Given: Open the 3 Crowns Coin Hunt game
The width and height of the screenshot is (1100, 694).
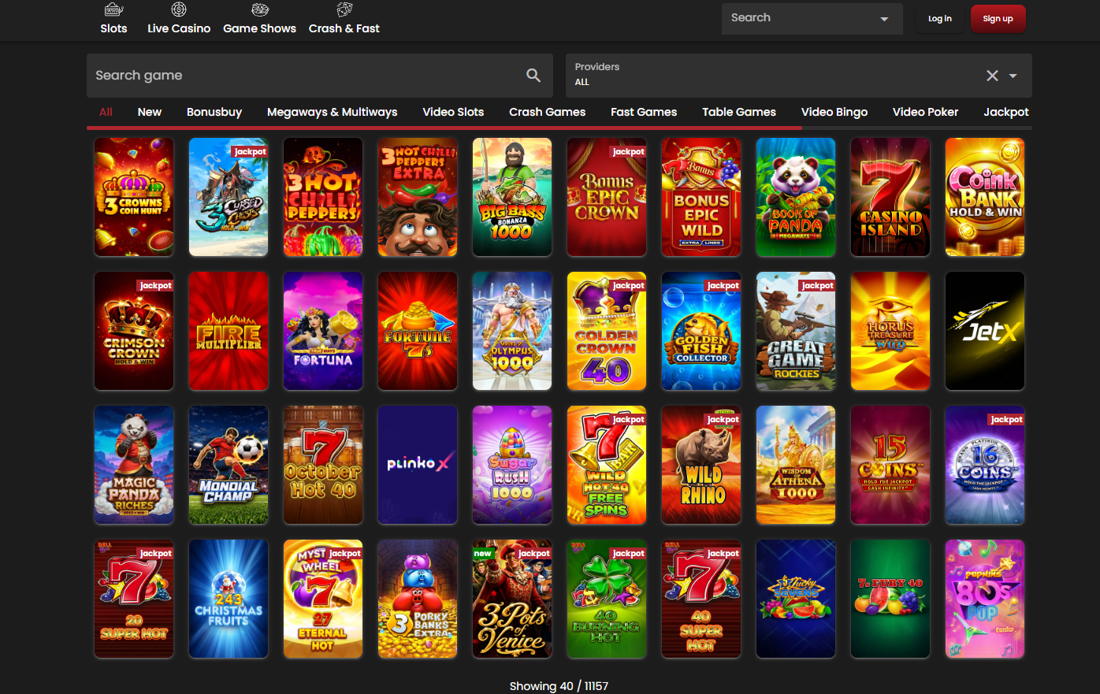Looking at the screenshot, I should [134, 197].
